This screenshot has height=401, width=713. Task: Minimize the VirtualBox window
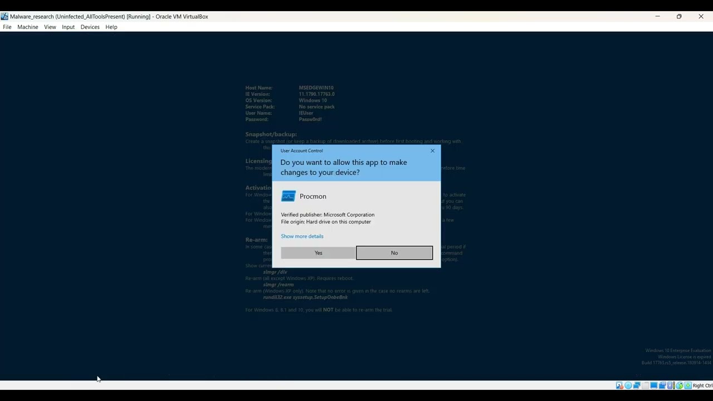coord(657,16)
